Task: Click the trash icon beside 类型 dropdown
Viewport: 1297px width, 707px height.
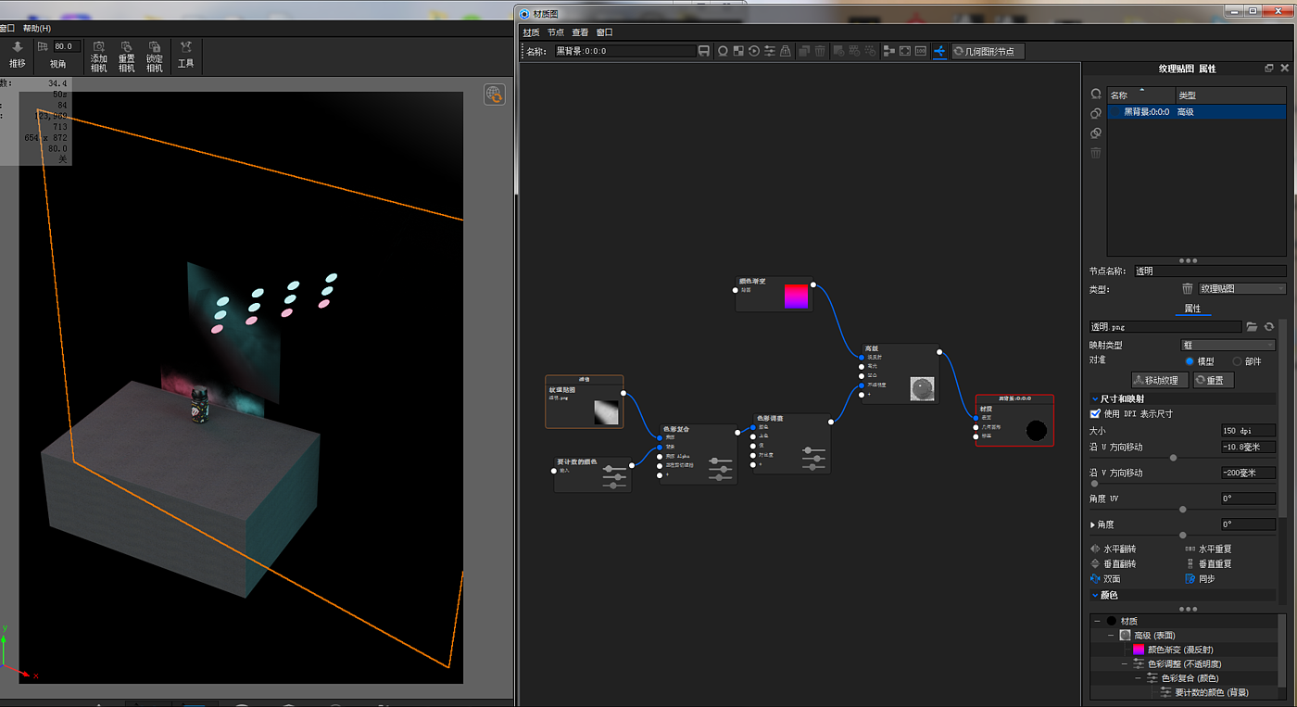Action: [1188, 289]
